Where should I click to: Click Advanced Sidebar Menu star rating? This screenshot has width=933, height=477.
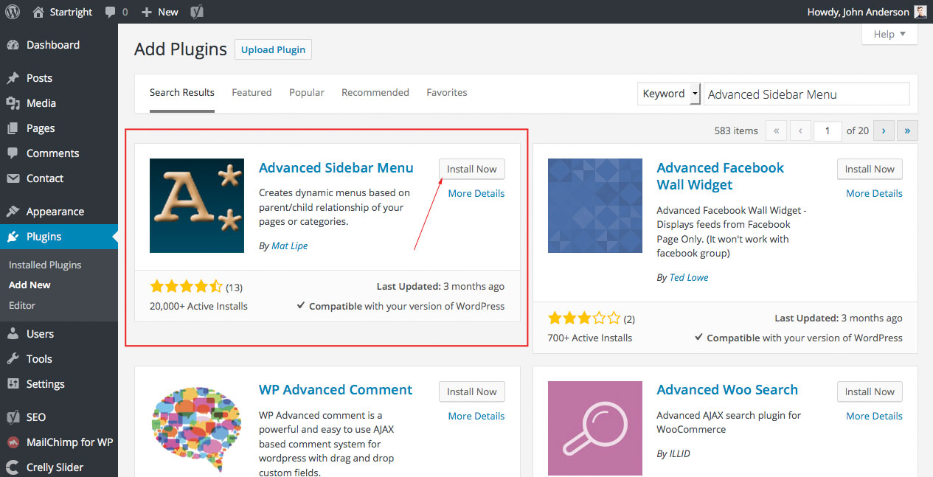click(x=186, y=287)
